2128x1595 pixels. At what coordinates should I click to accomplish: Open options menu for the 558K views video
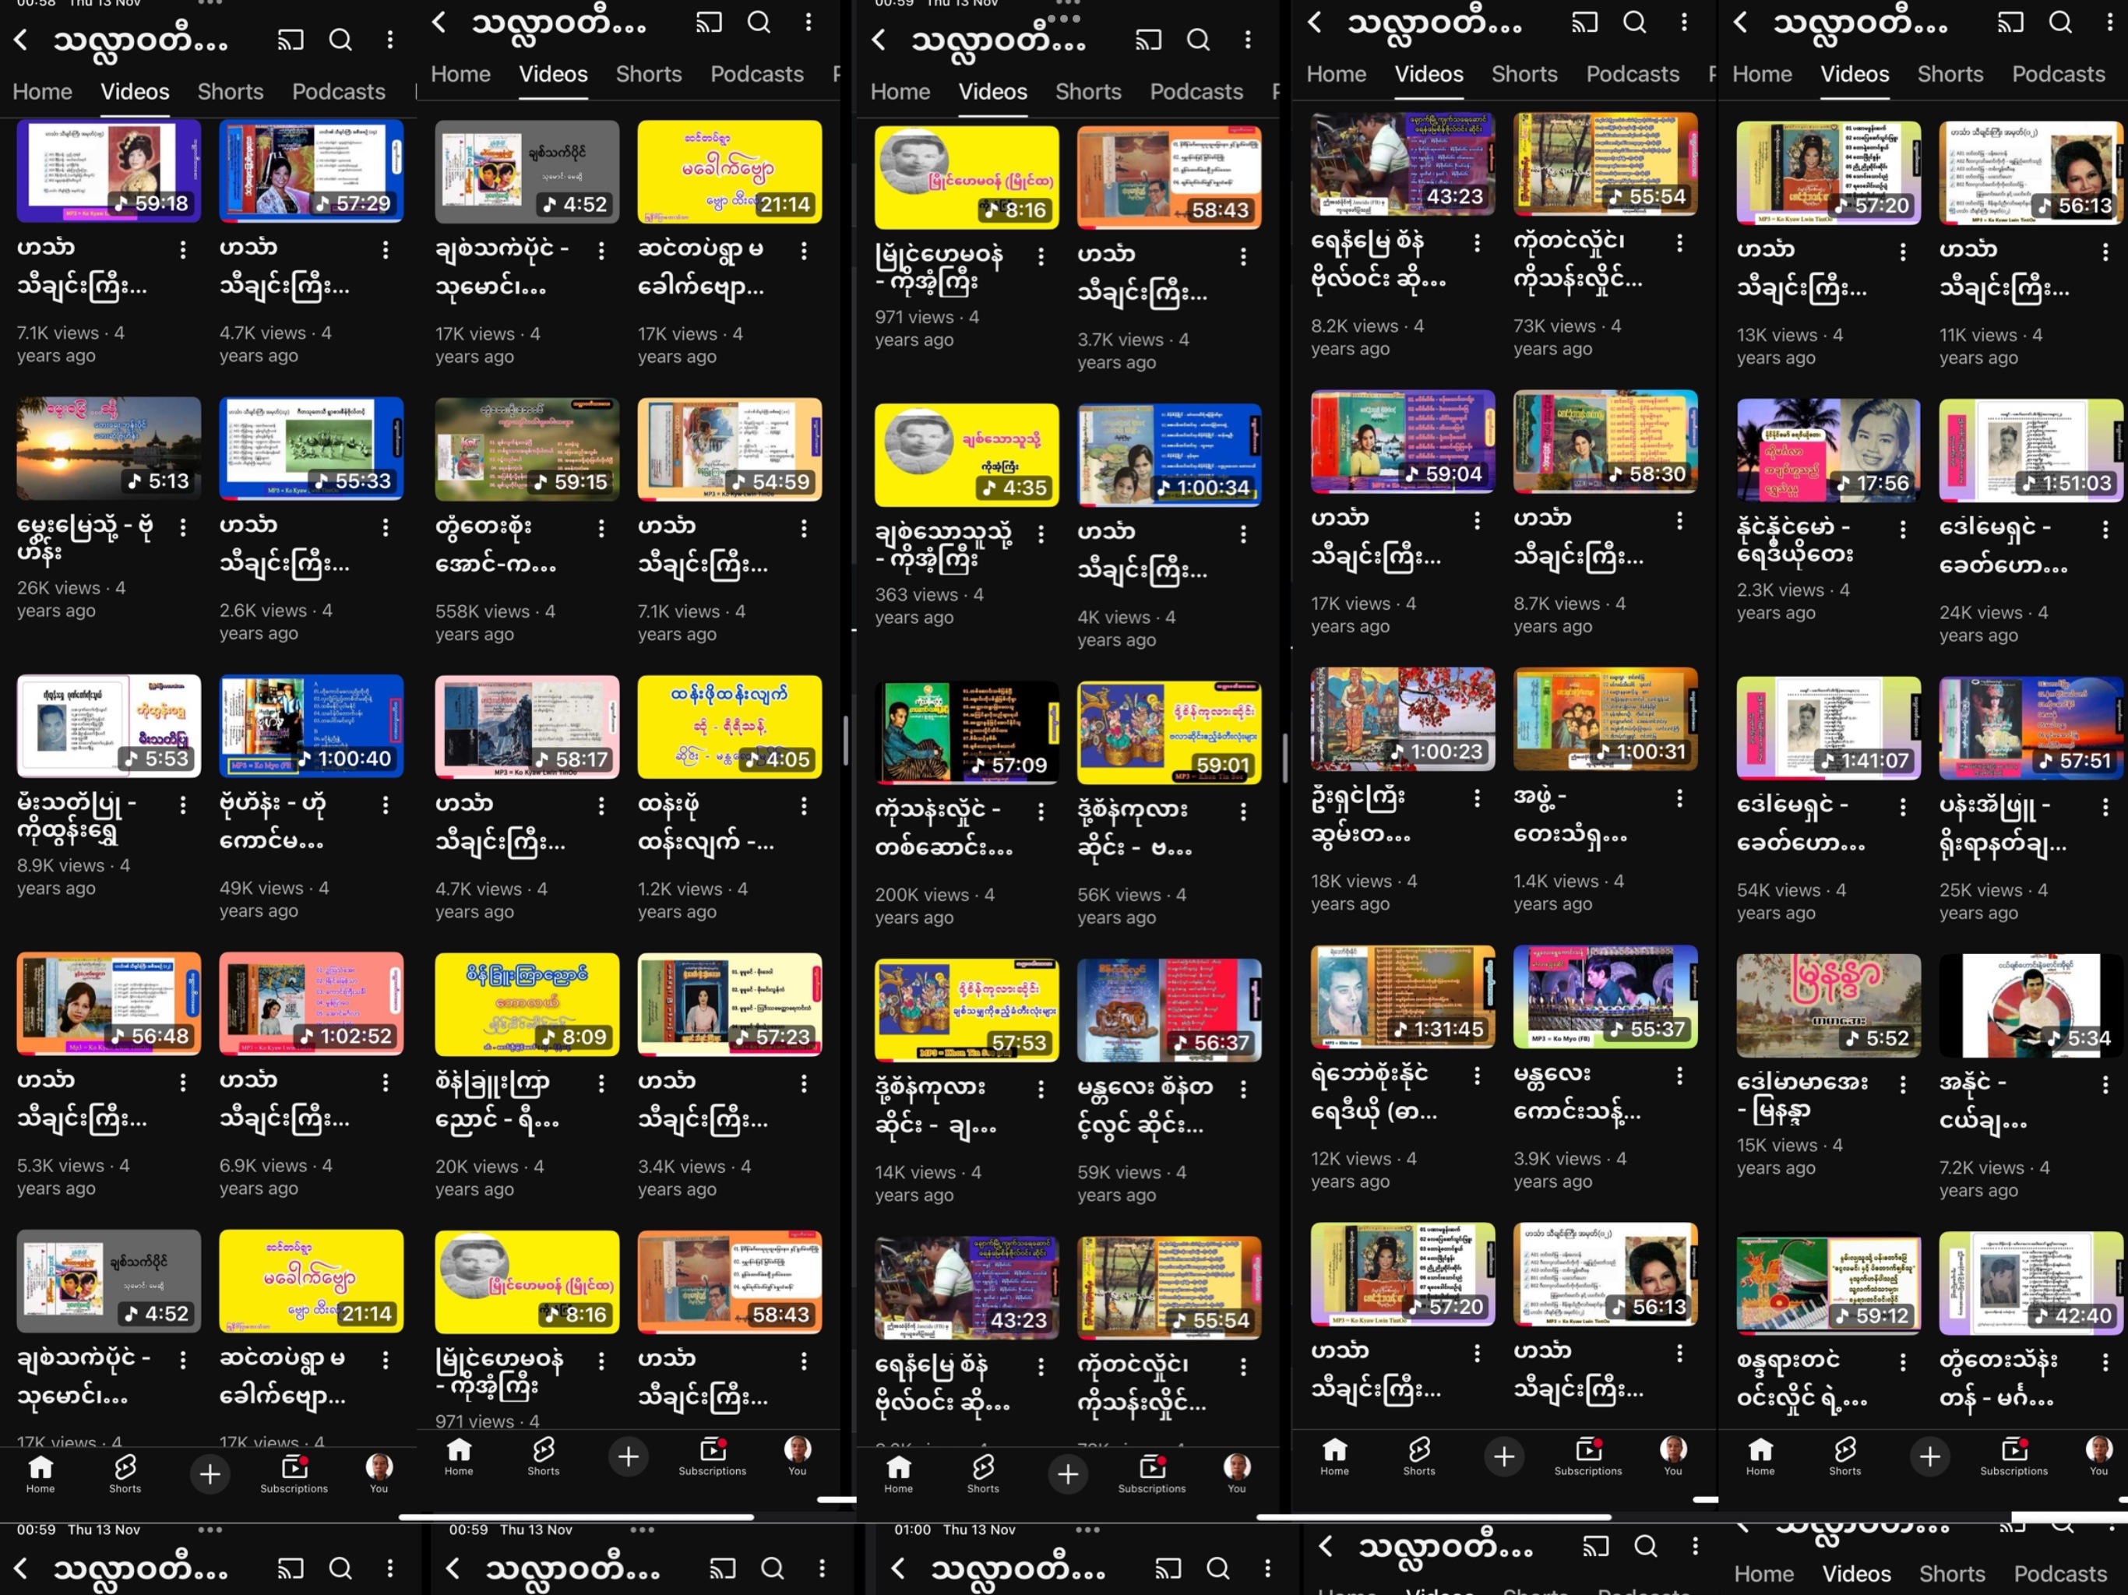click(x=601, y=528)
